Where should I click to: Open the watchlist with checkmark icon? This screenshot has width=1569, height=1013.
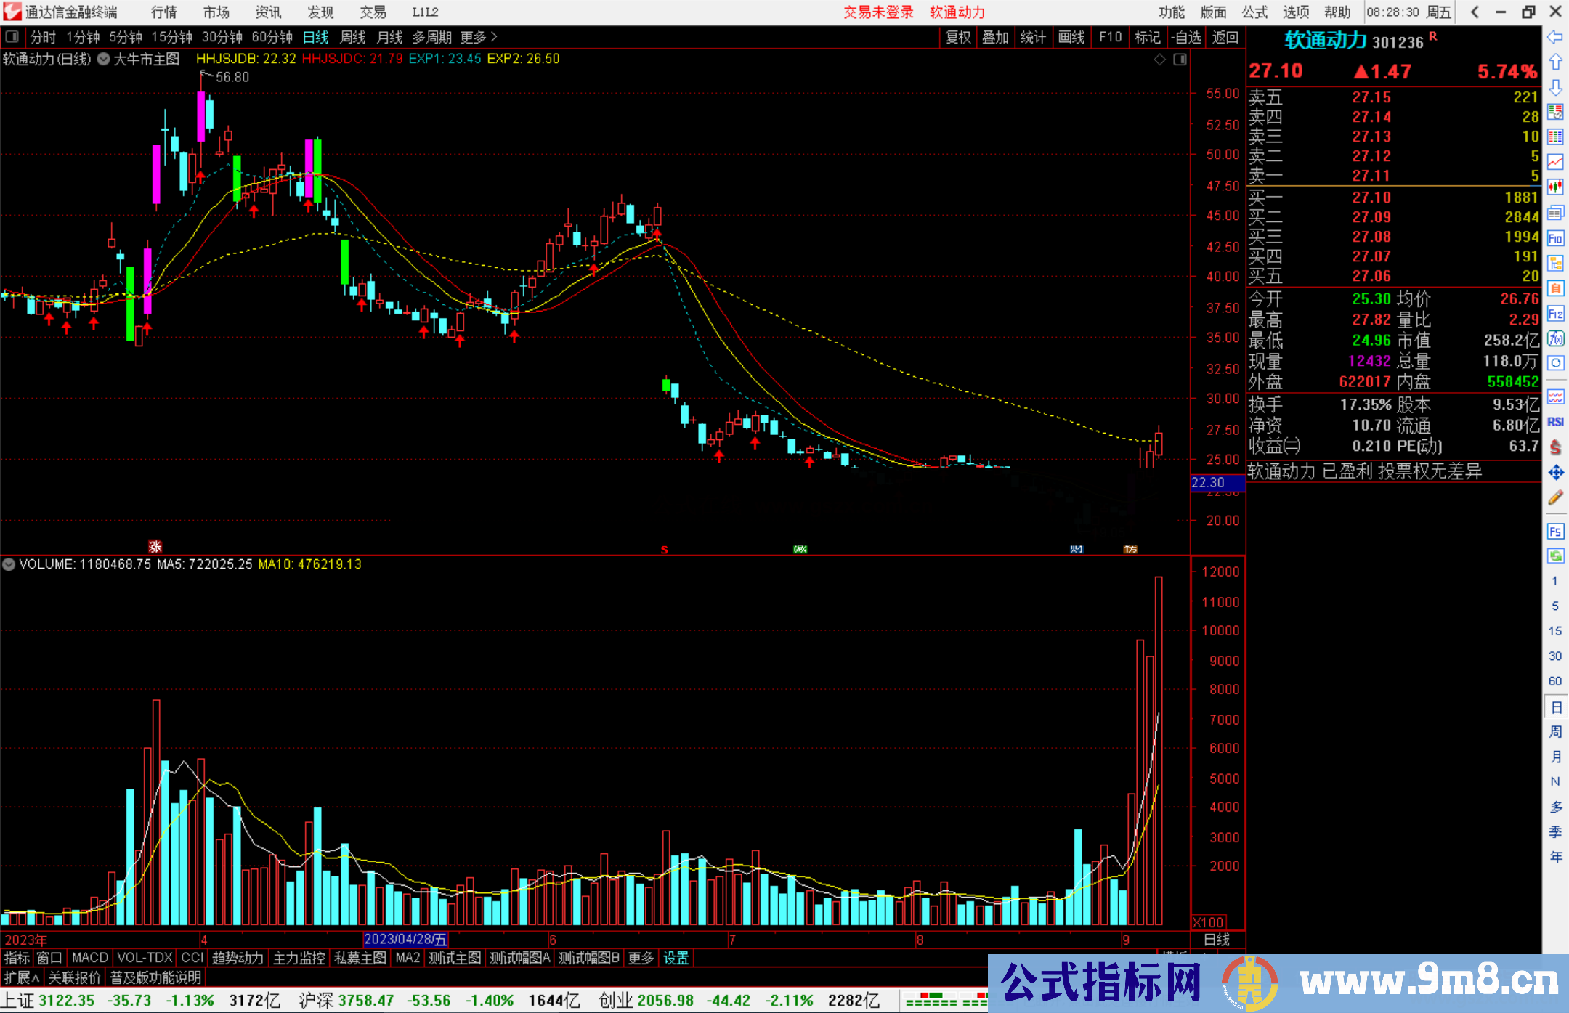pos(1555,112)
